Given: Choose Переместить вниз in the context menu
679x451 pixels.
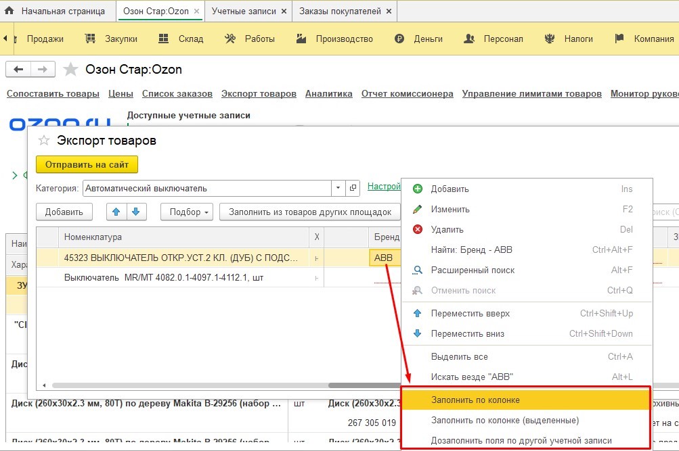Looking at the screenshot, I should 527,334.
